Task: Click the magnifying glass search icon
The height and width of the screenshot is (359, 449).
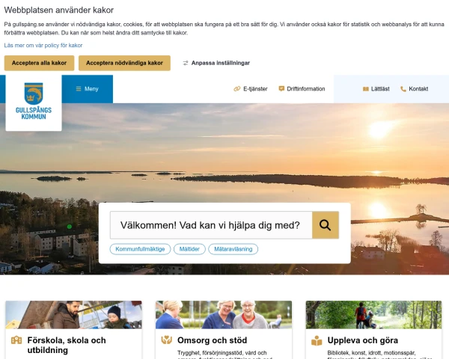Action: (x=326, y=225)
